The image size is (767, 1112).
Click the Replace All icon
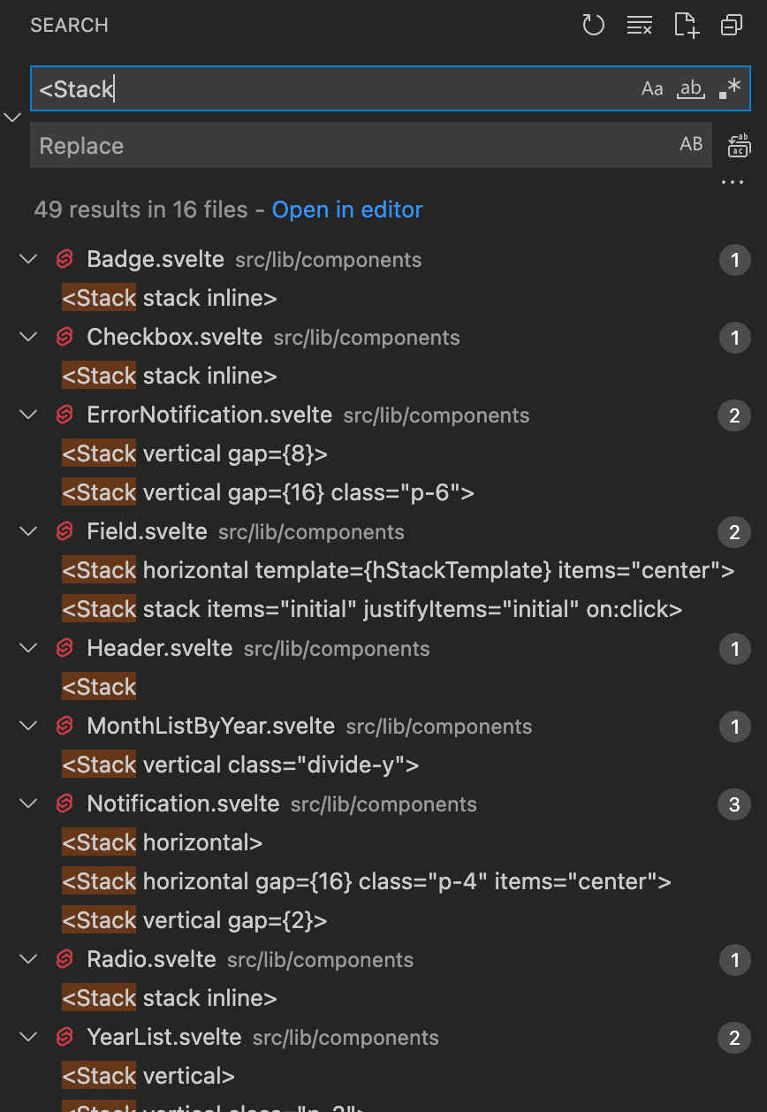pyautogui.click(x=740, y=145)
